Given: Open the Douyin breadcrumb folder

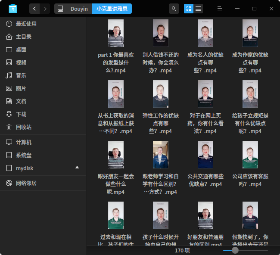Looking at the screenshot, I should pyautogui.click(x=79, y=9).
